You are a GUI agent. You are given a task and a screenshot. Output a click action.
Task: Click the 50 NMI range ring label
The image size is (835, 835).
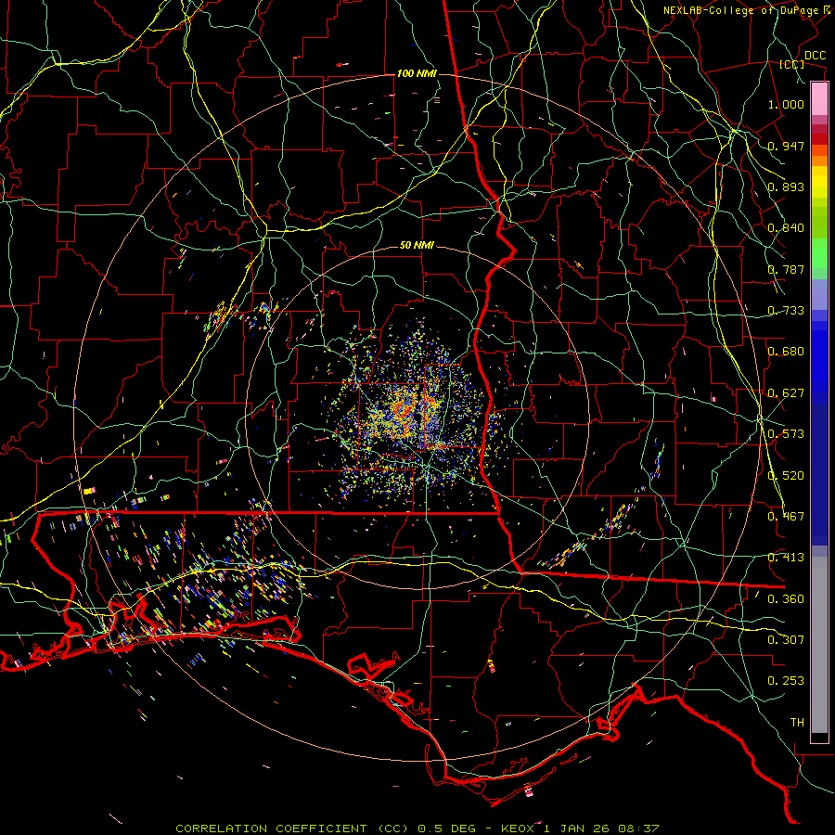[417, 246]
